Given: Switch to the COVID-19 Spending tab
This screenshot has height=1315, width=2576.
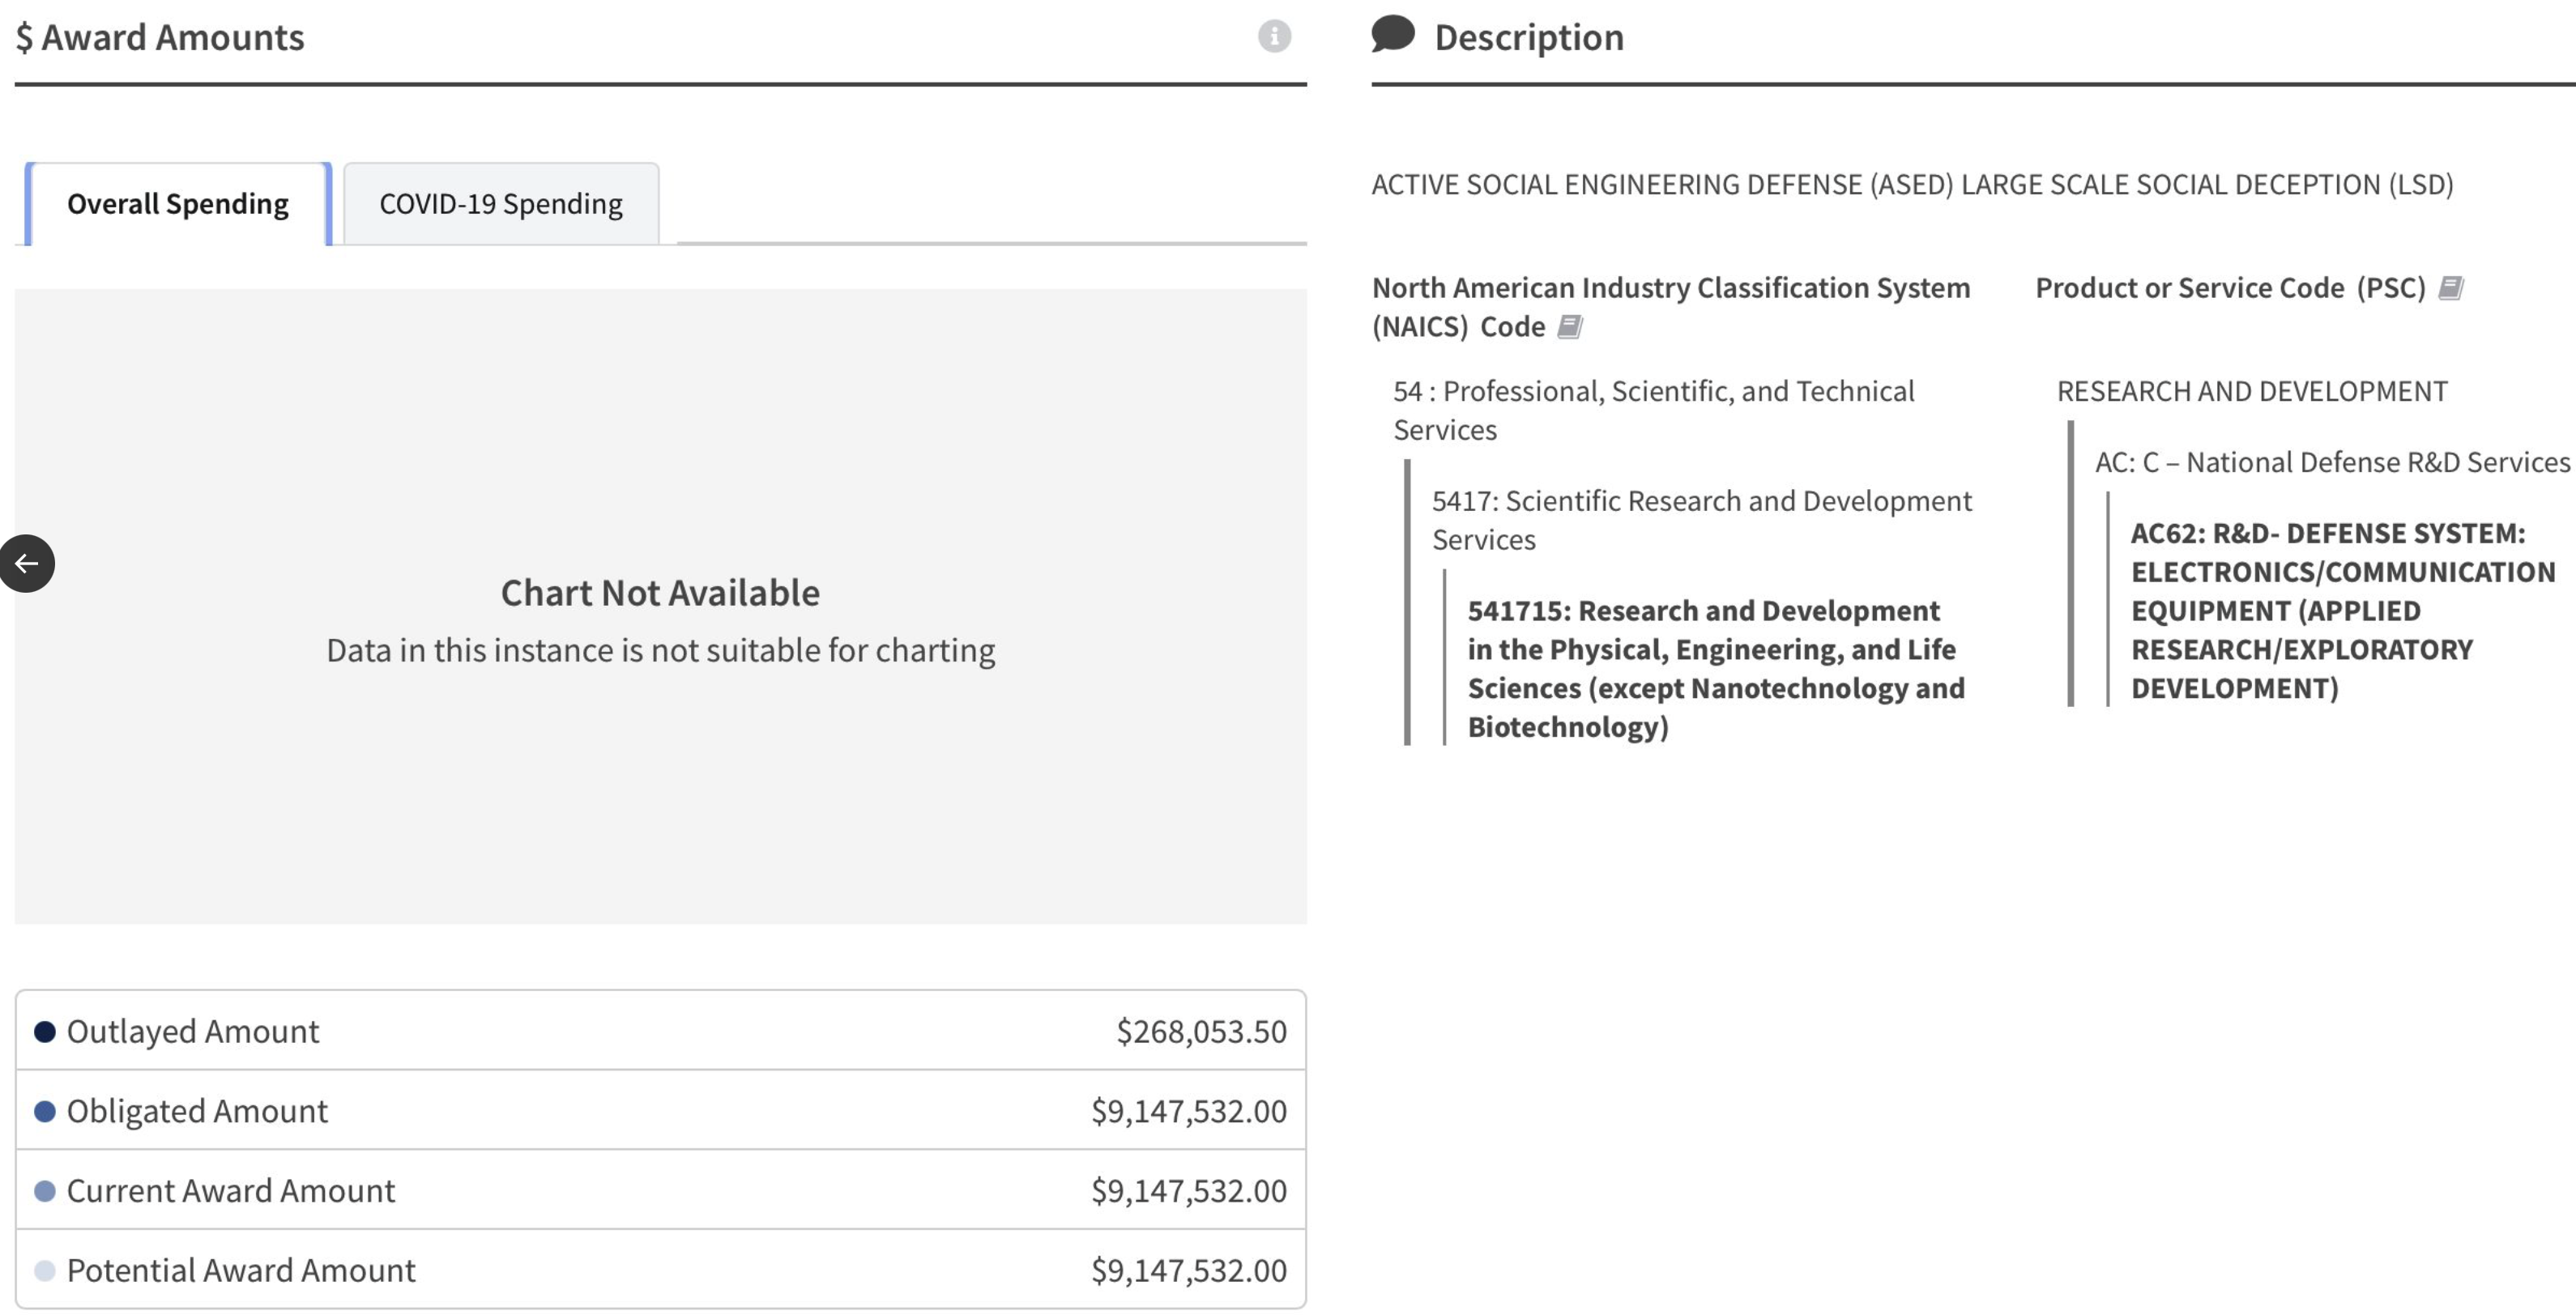Looking at the screenshot, I should tap(500, 204).
